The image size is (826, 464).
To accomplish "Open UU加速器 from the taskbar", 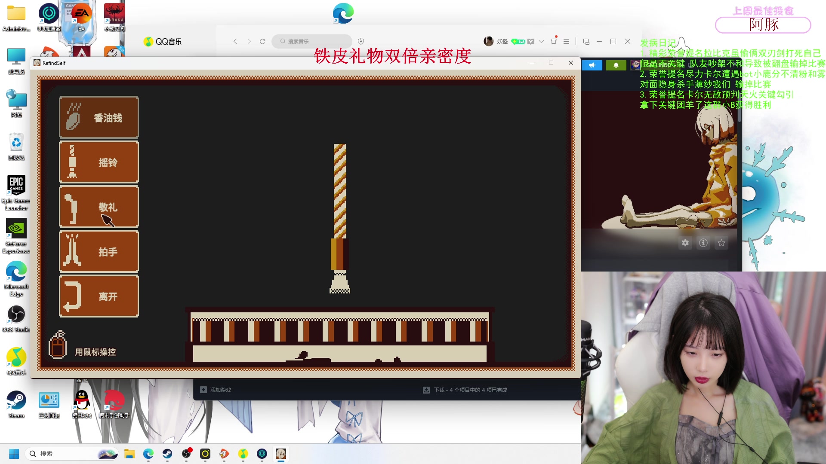I will (262, 454).
